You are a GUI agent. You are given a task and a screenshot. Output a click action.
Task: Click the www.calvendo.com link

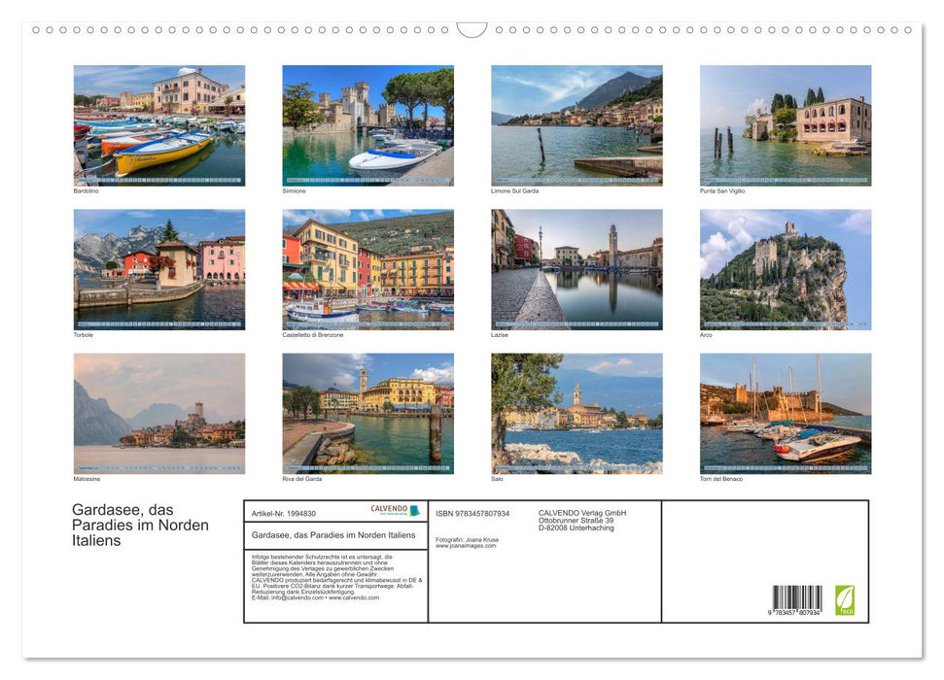[356, 599]
